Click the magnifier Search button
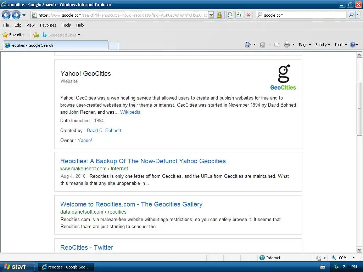This screenshot has height=272, width=363. click(351, 15)
